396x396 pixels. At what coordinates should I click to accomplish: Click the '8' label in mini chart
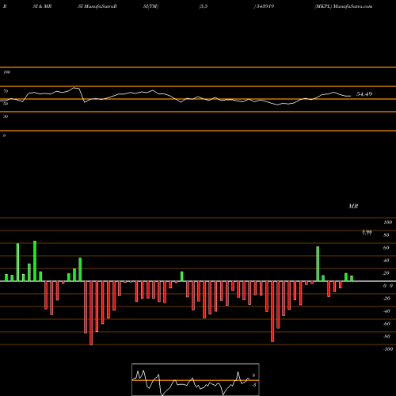coord(253,375)
